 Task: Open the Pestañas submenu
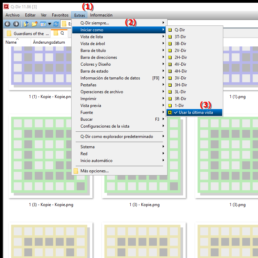tap(120, 85)
